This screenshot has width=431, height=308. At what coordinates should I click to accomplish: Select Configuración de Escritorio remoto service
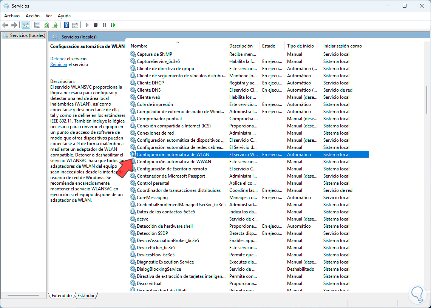point(249,169)
